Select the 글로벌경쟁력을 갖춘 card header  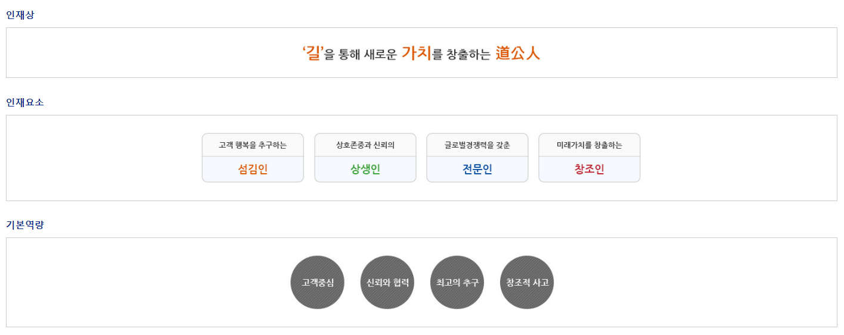click(477, 145)
